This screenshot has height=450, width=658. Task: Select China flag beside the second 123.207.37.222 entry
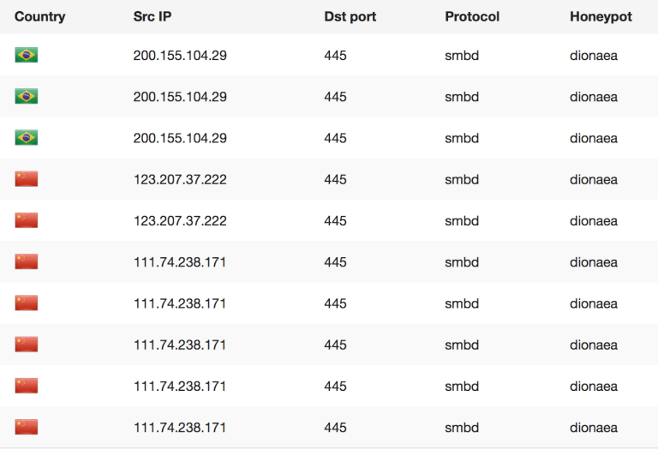(27, 220)
